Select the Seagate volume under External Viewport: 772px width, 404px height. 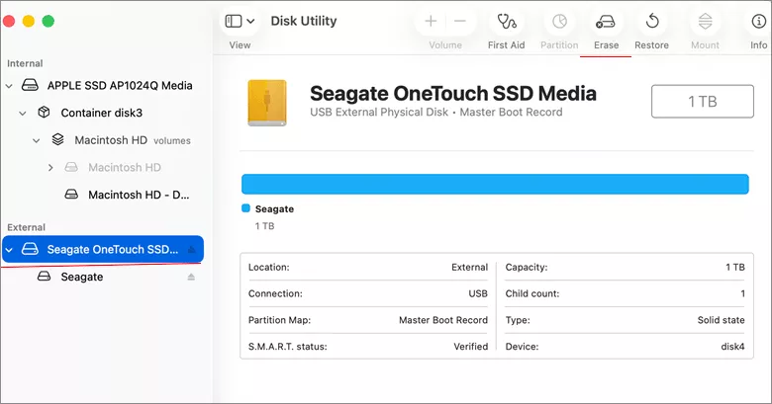(x=82, y=278)
